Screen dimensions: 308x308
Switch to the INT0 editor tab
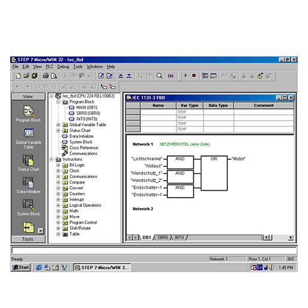[x=179, y=237]
